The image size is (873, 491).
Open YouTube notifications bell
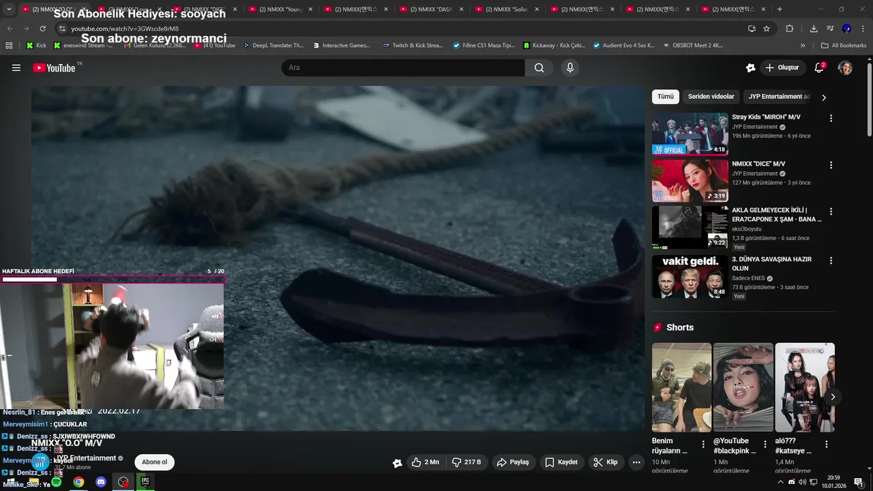coord(819,68)
